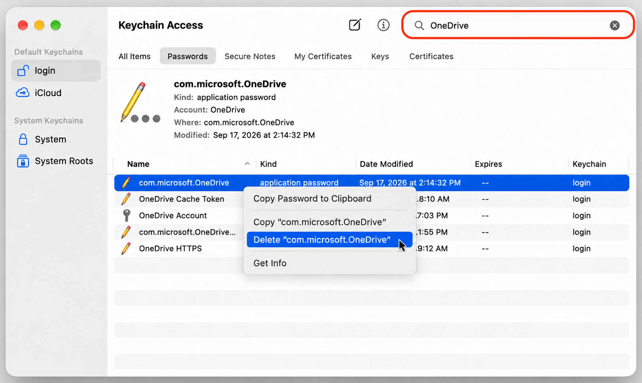642x383 pixels.
Task: Click pencil icon of truncated com.microsoft.OneDrive... row
Action: tap(126, 232)
